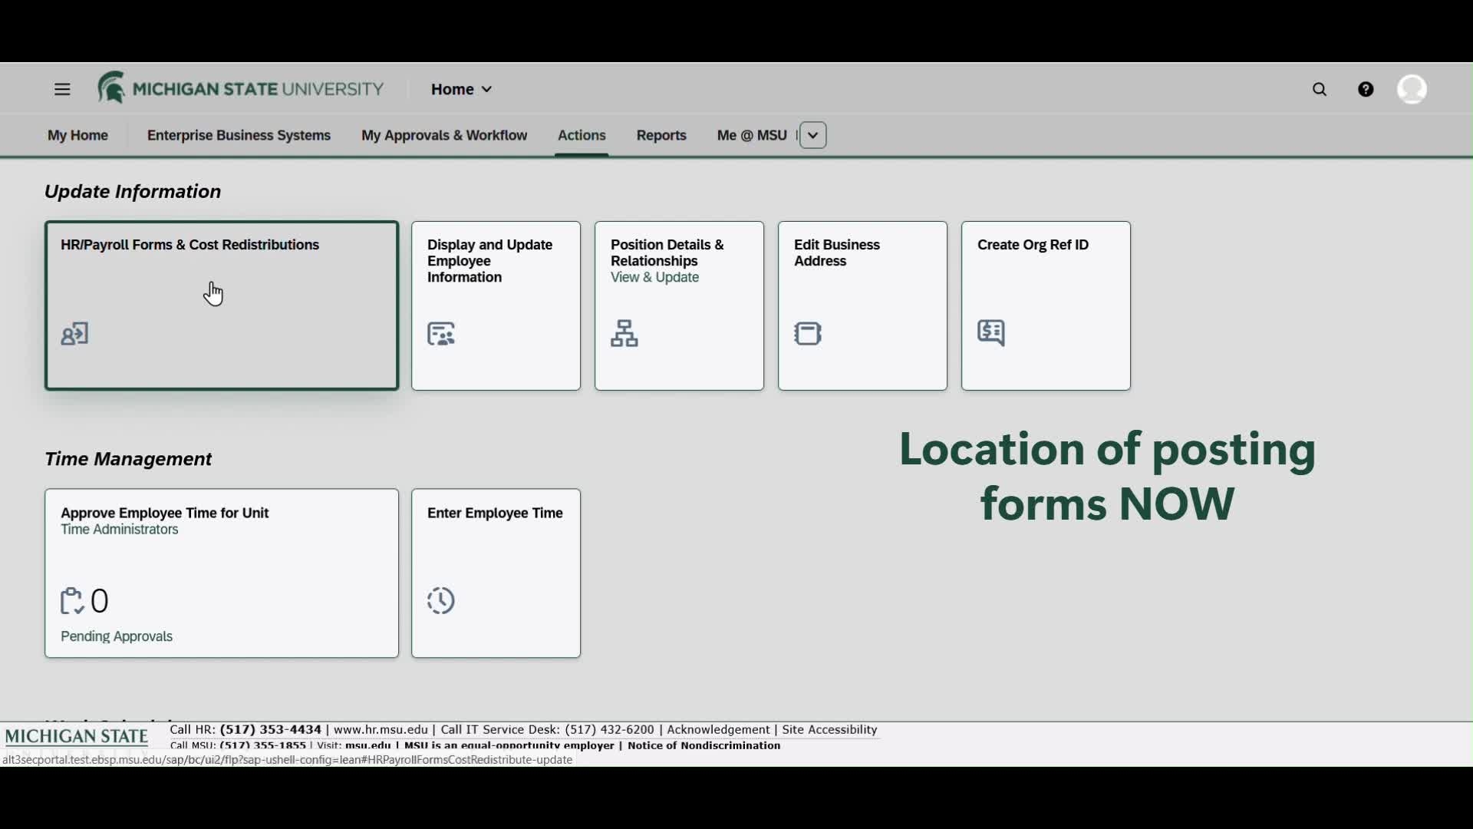Open the Enterprise Business Systems tab

pos(239,136)
